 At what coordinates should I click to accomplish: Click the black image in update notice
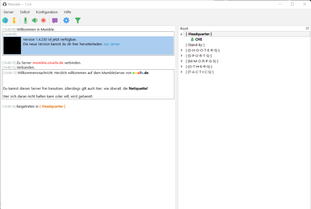pos(12,45)
